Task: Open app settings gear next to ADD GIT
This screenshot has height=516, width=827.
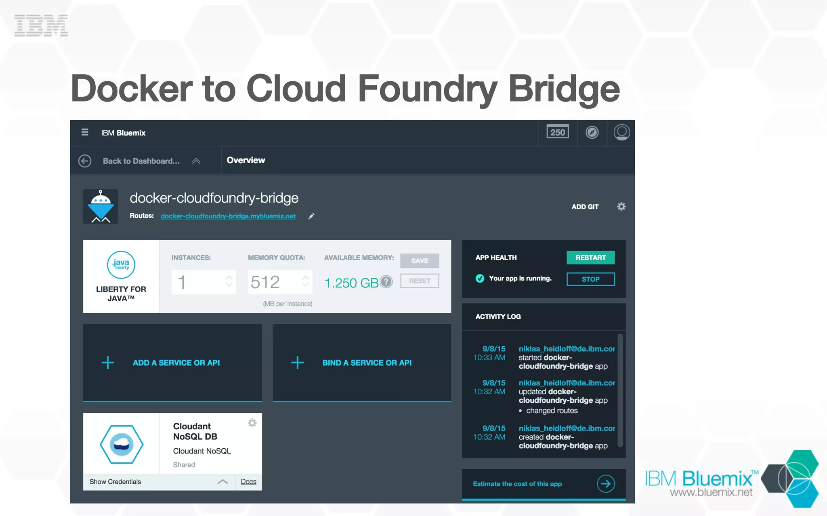Action: point(621,206)
